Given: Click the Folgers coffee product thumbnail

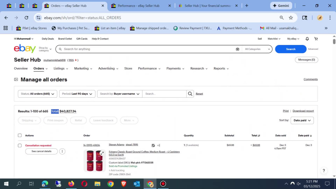Looking at the screenshot, I should 94,161.
